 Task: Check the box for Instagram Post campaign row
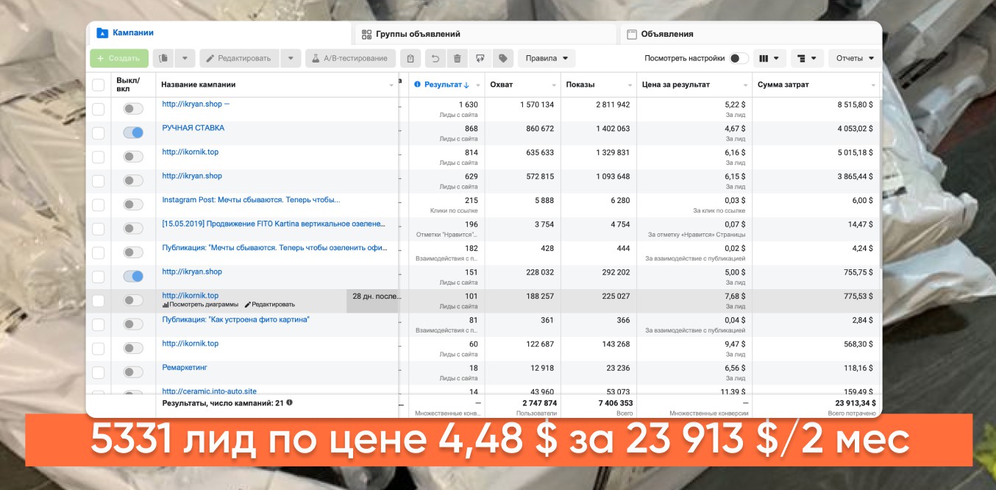99,205
